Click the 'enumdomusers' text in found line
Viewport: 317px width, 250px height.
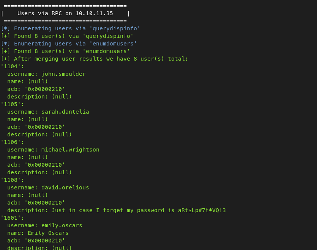pos(106,51)
